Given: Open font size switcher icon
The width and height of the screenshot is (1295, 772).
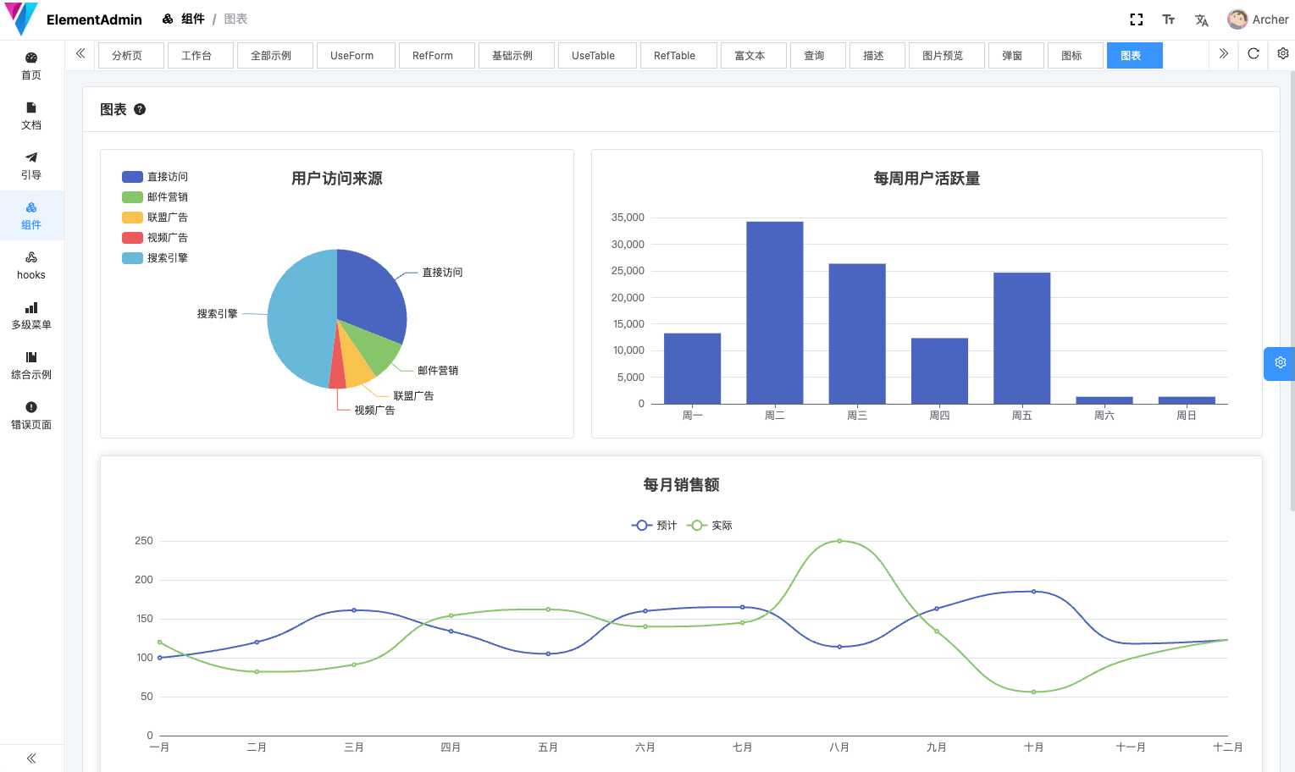Looking at the screenshot, I should (1169, 19).
